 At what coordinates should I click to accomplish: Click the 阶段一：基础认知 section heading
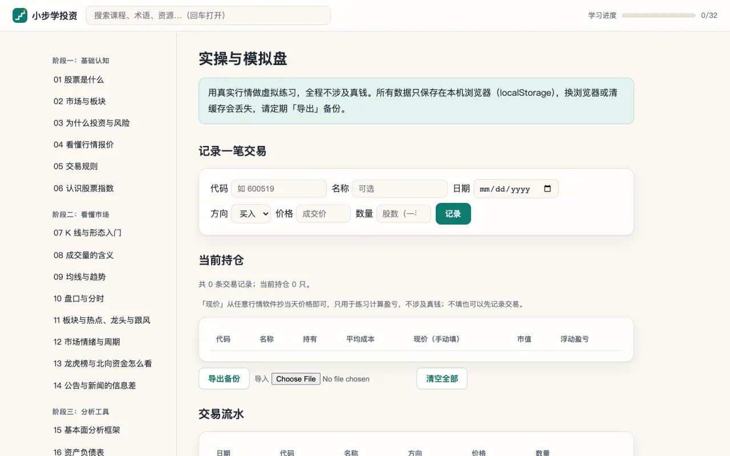click(x=80, y=60)
